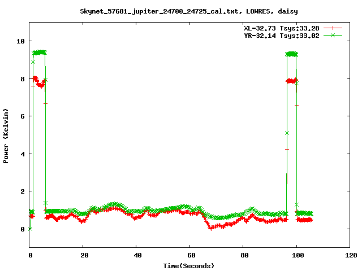362x271 pixels.
Task: Click the x-axis tick label 120
Action: tap(351, 255)
